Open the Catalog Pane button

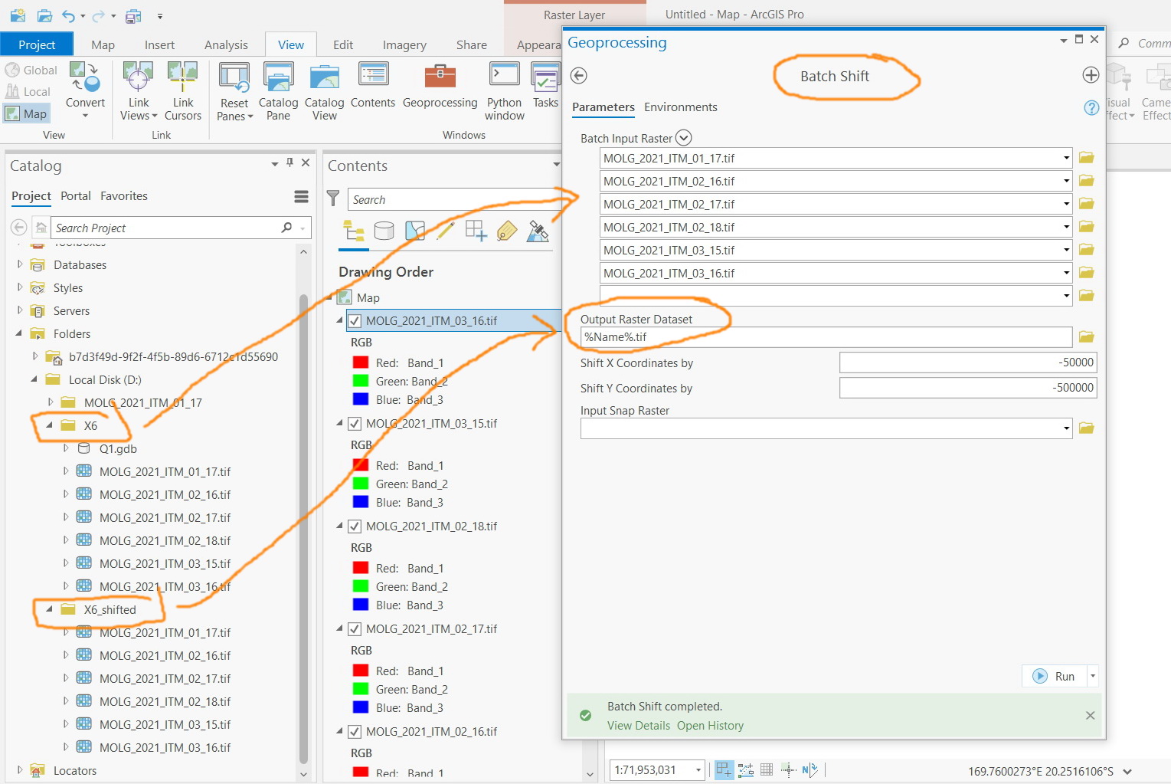point(278,92)
